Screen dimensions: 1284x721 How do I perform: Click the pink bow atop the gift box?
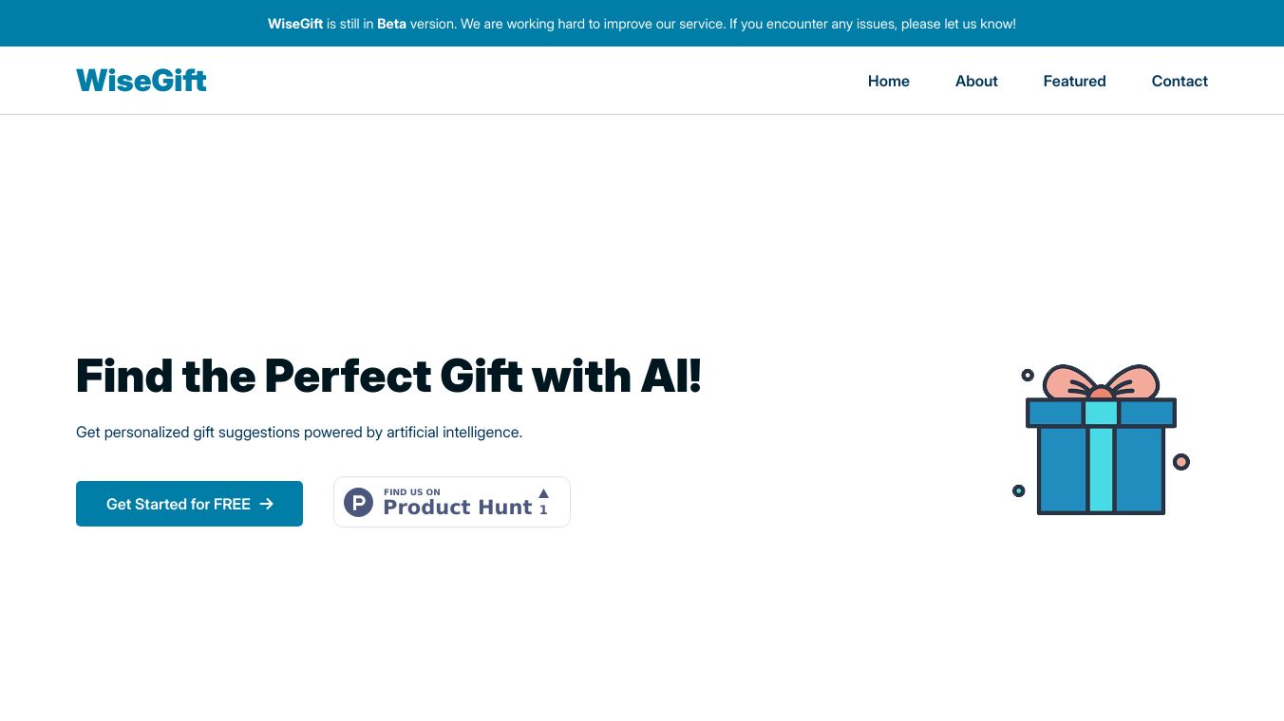coord(1101,381)
